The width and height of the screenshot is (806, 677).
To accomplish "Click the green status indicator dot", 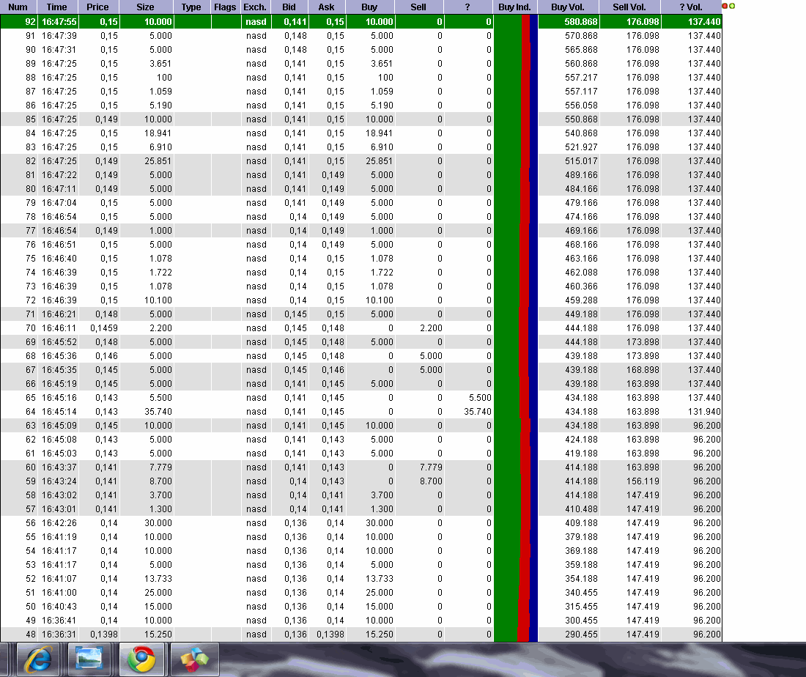I will point(732,5).
